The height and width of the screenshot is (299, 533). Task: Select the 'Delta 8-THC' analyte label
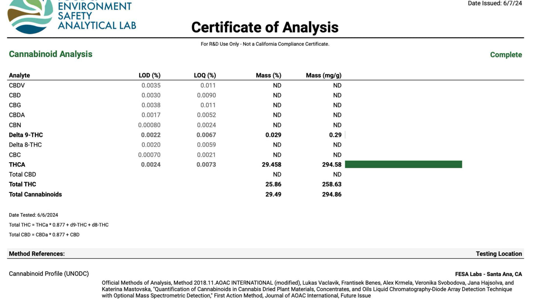pyautogui.click(x=25, y=145)
